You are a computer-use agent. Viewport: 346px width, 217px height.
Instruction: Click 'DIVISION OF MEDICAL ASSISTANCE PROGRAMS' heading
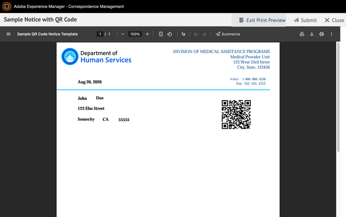pyautogui.click(x=221, y=51)
